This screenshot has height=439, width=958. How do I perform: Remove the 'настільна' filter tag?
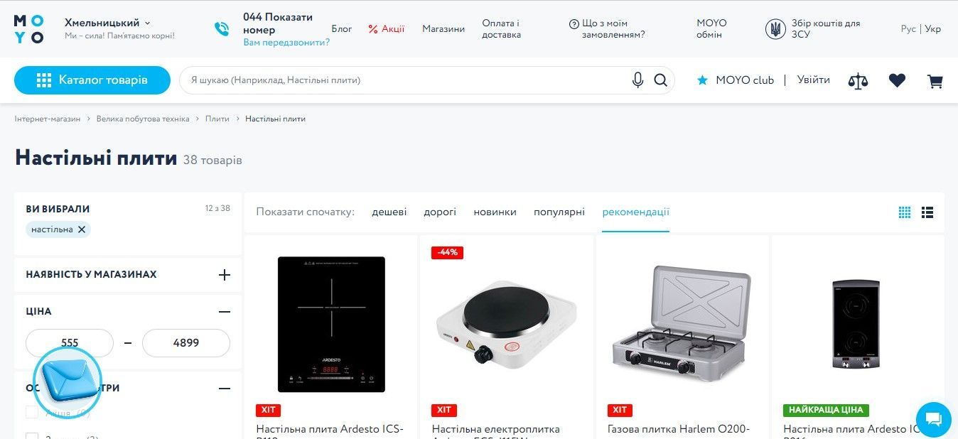tap(82, 229)
